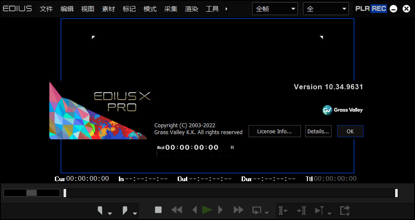Start playback with the green Play button
The width and height of the screenshot is (415, 220).
pyautogui.click(x=207, y=210)
